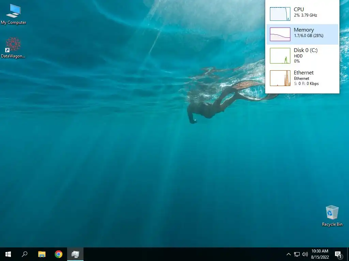Click the "1.7/6.0 GB (28%)" memory value
The width and height of the screenshot is (349, 261).
308,35
